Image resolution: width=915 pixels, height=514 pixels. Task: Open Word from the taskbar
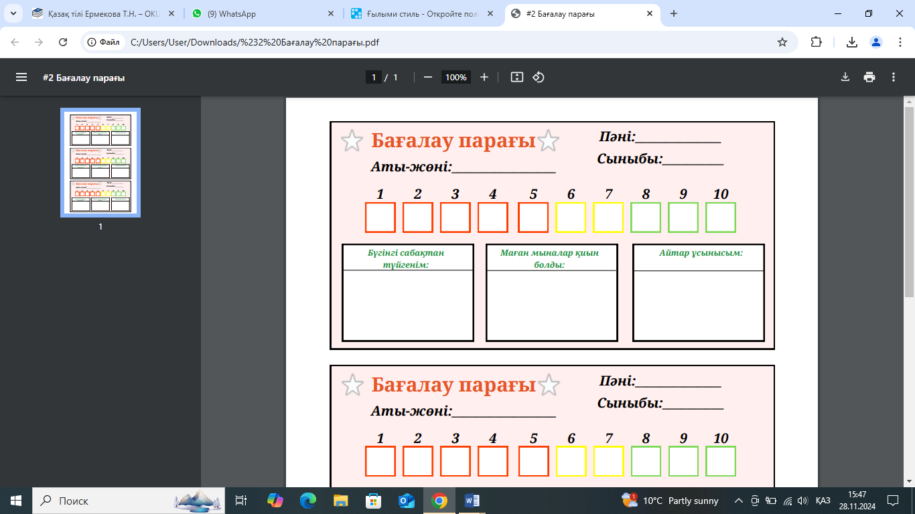472,501
